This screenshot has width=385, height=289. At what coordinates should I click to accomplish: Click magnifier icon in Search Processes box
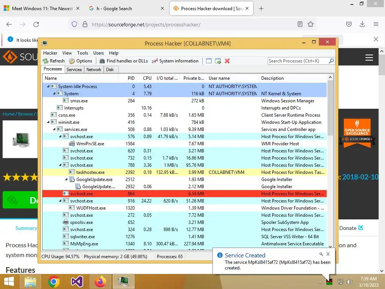(331, 61)
